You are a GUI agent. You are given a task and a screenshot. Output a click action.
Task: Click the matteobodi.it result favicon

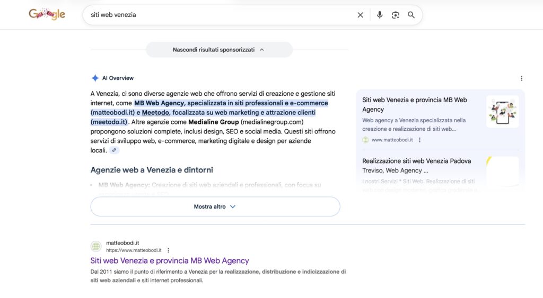(96, 246)
